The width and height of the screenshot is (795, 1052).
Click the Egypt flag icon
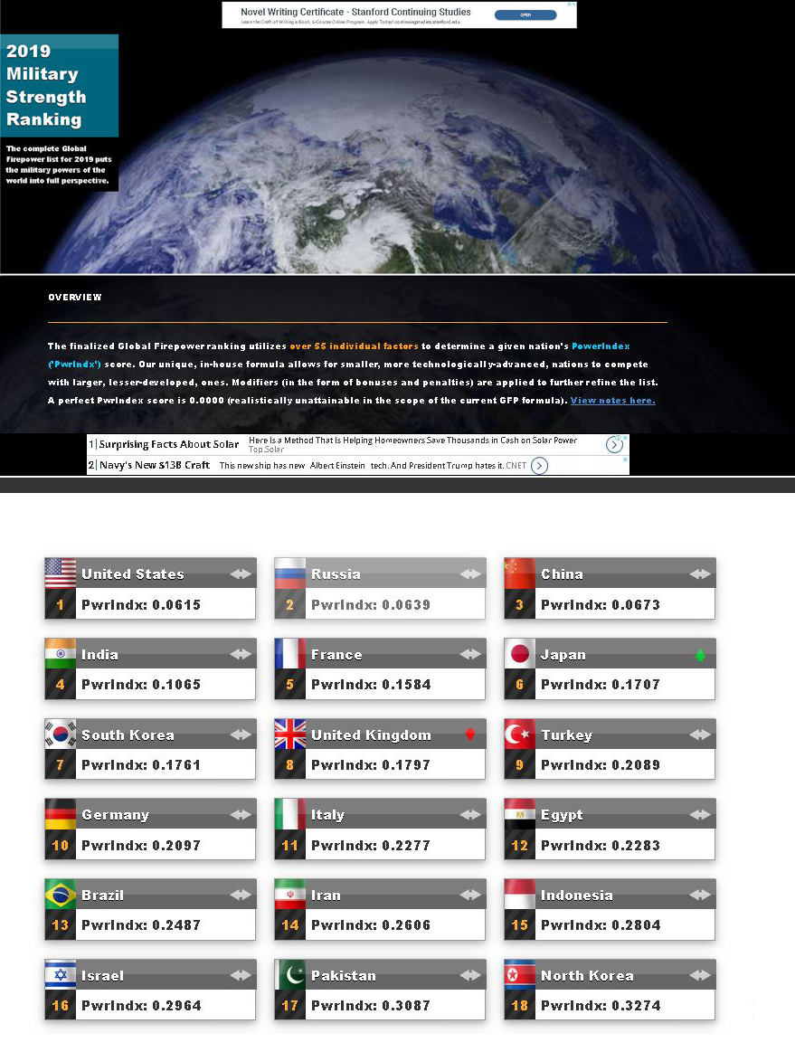click(520, 814)
